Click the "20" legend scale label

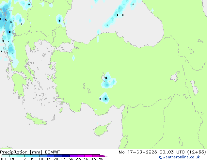[56, 159]
